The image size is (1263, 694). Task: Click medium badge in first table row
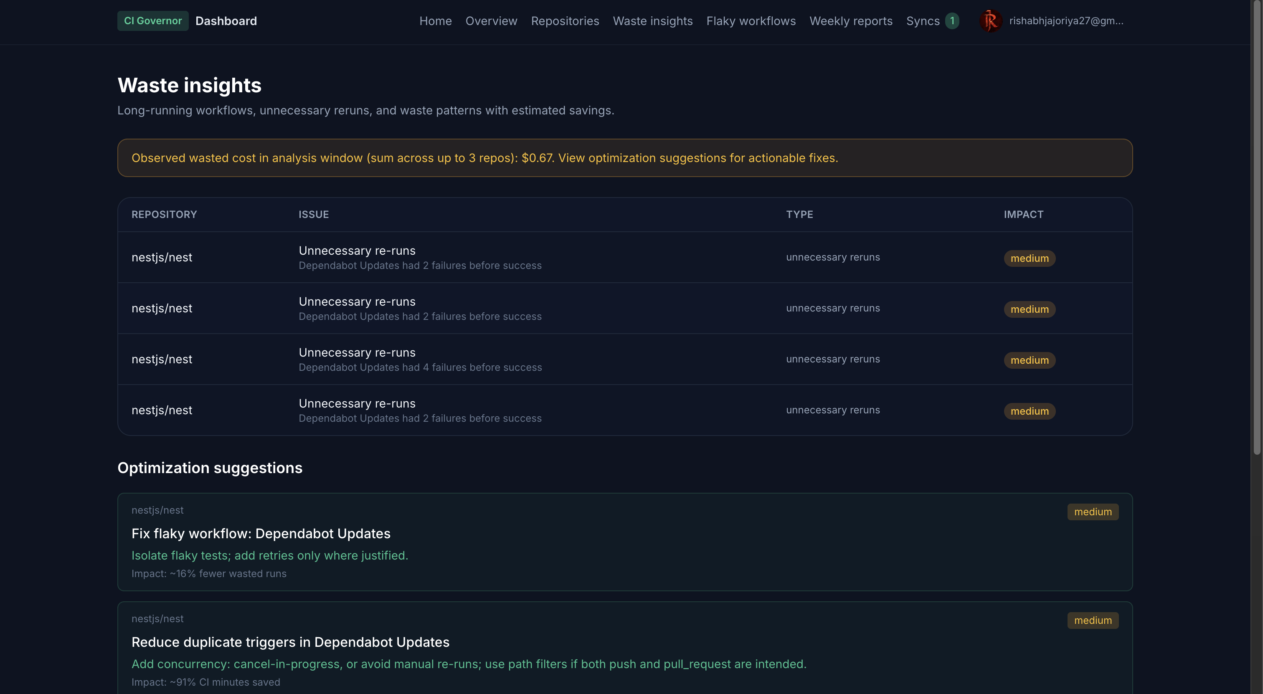tap(1029, 258)
